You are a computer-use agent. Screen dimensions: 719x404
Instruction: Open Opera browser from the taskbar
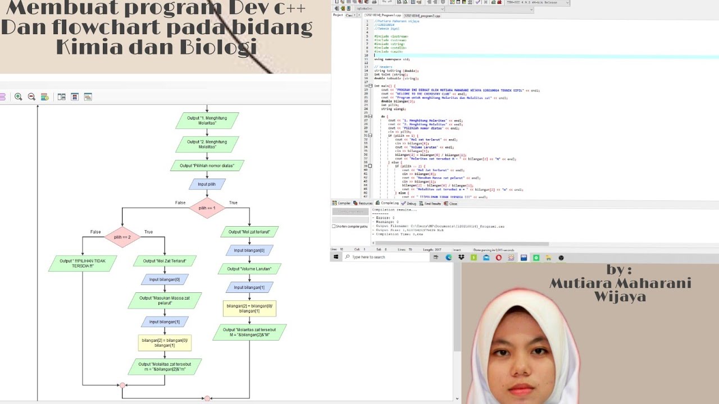pos(499,258)
